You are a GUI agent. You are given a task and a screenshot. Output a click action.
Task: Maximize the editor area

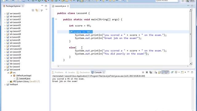pos(192,6)
